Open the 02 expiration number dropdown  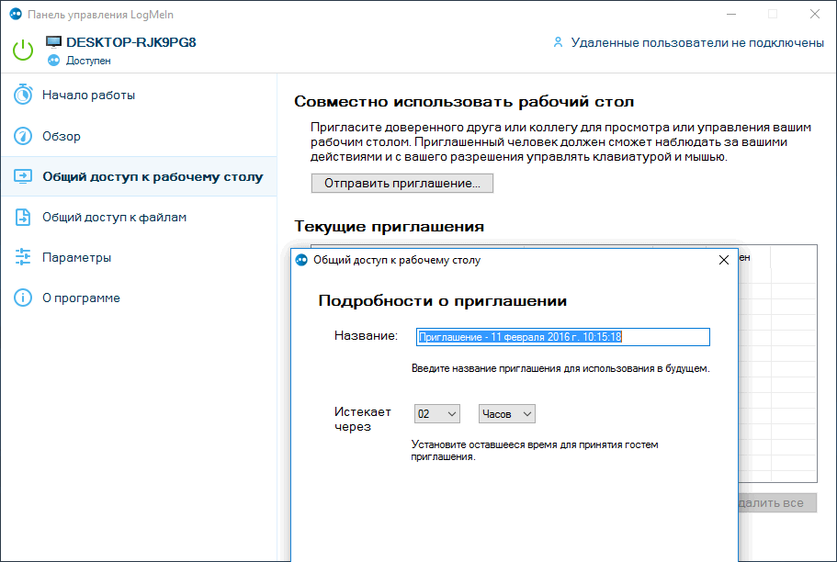coord(436,413)
